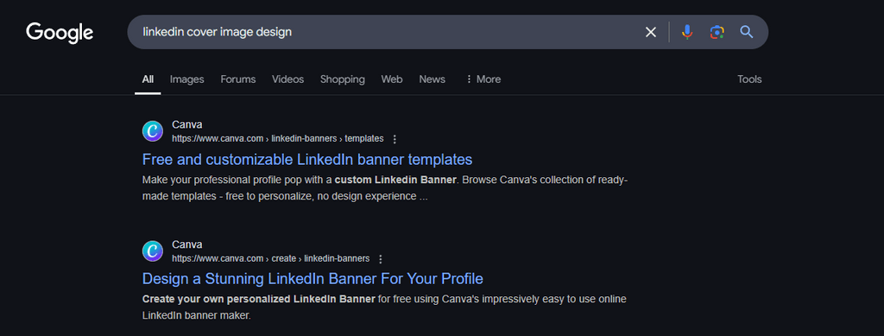
Task: Switch to the News tab
Action: pos(433,79)
